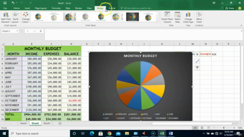Image resolution: width=244 pixels, height=137 pixels.
Task: Open File Explorer from taskbar
Action: click(x=127, y=134)
